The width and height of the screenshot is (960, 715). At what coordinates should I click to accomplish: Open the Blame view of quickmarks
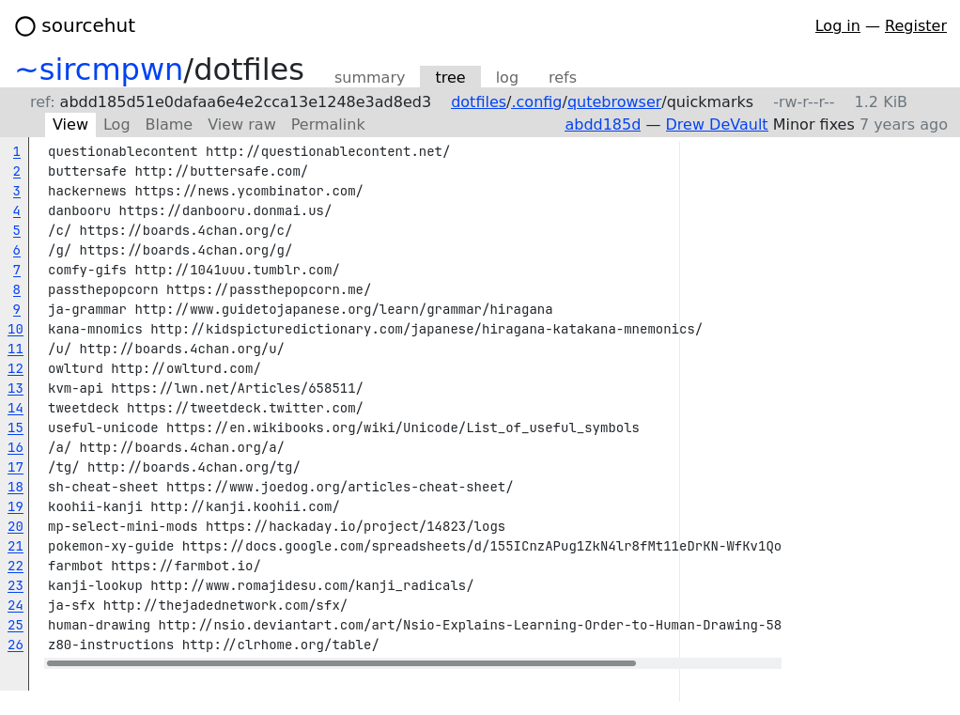click(x=168, y=125)
